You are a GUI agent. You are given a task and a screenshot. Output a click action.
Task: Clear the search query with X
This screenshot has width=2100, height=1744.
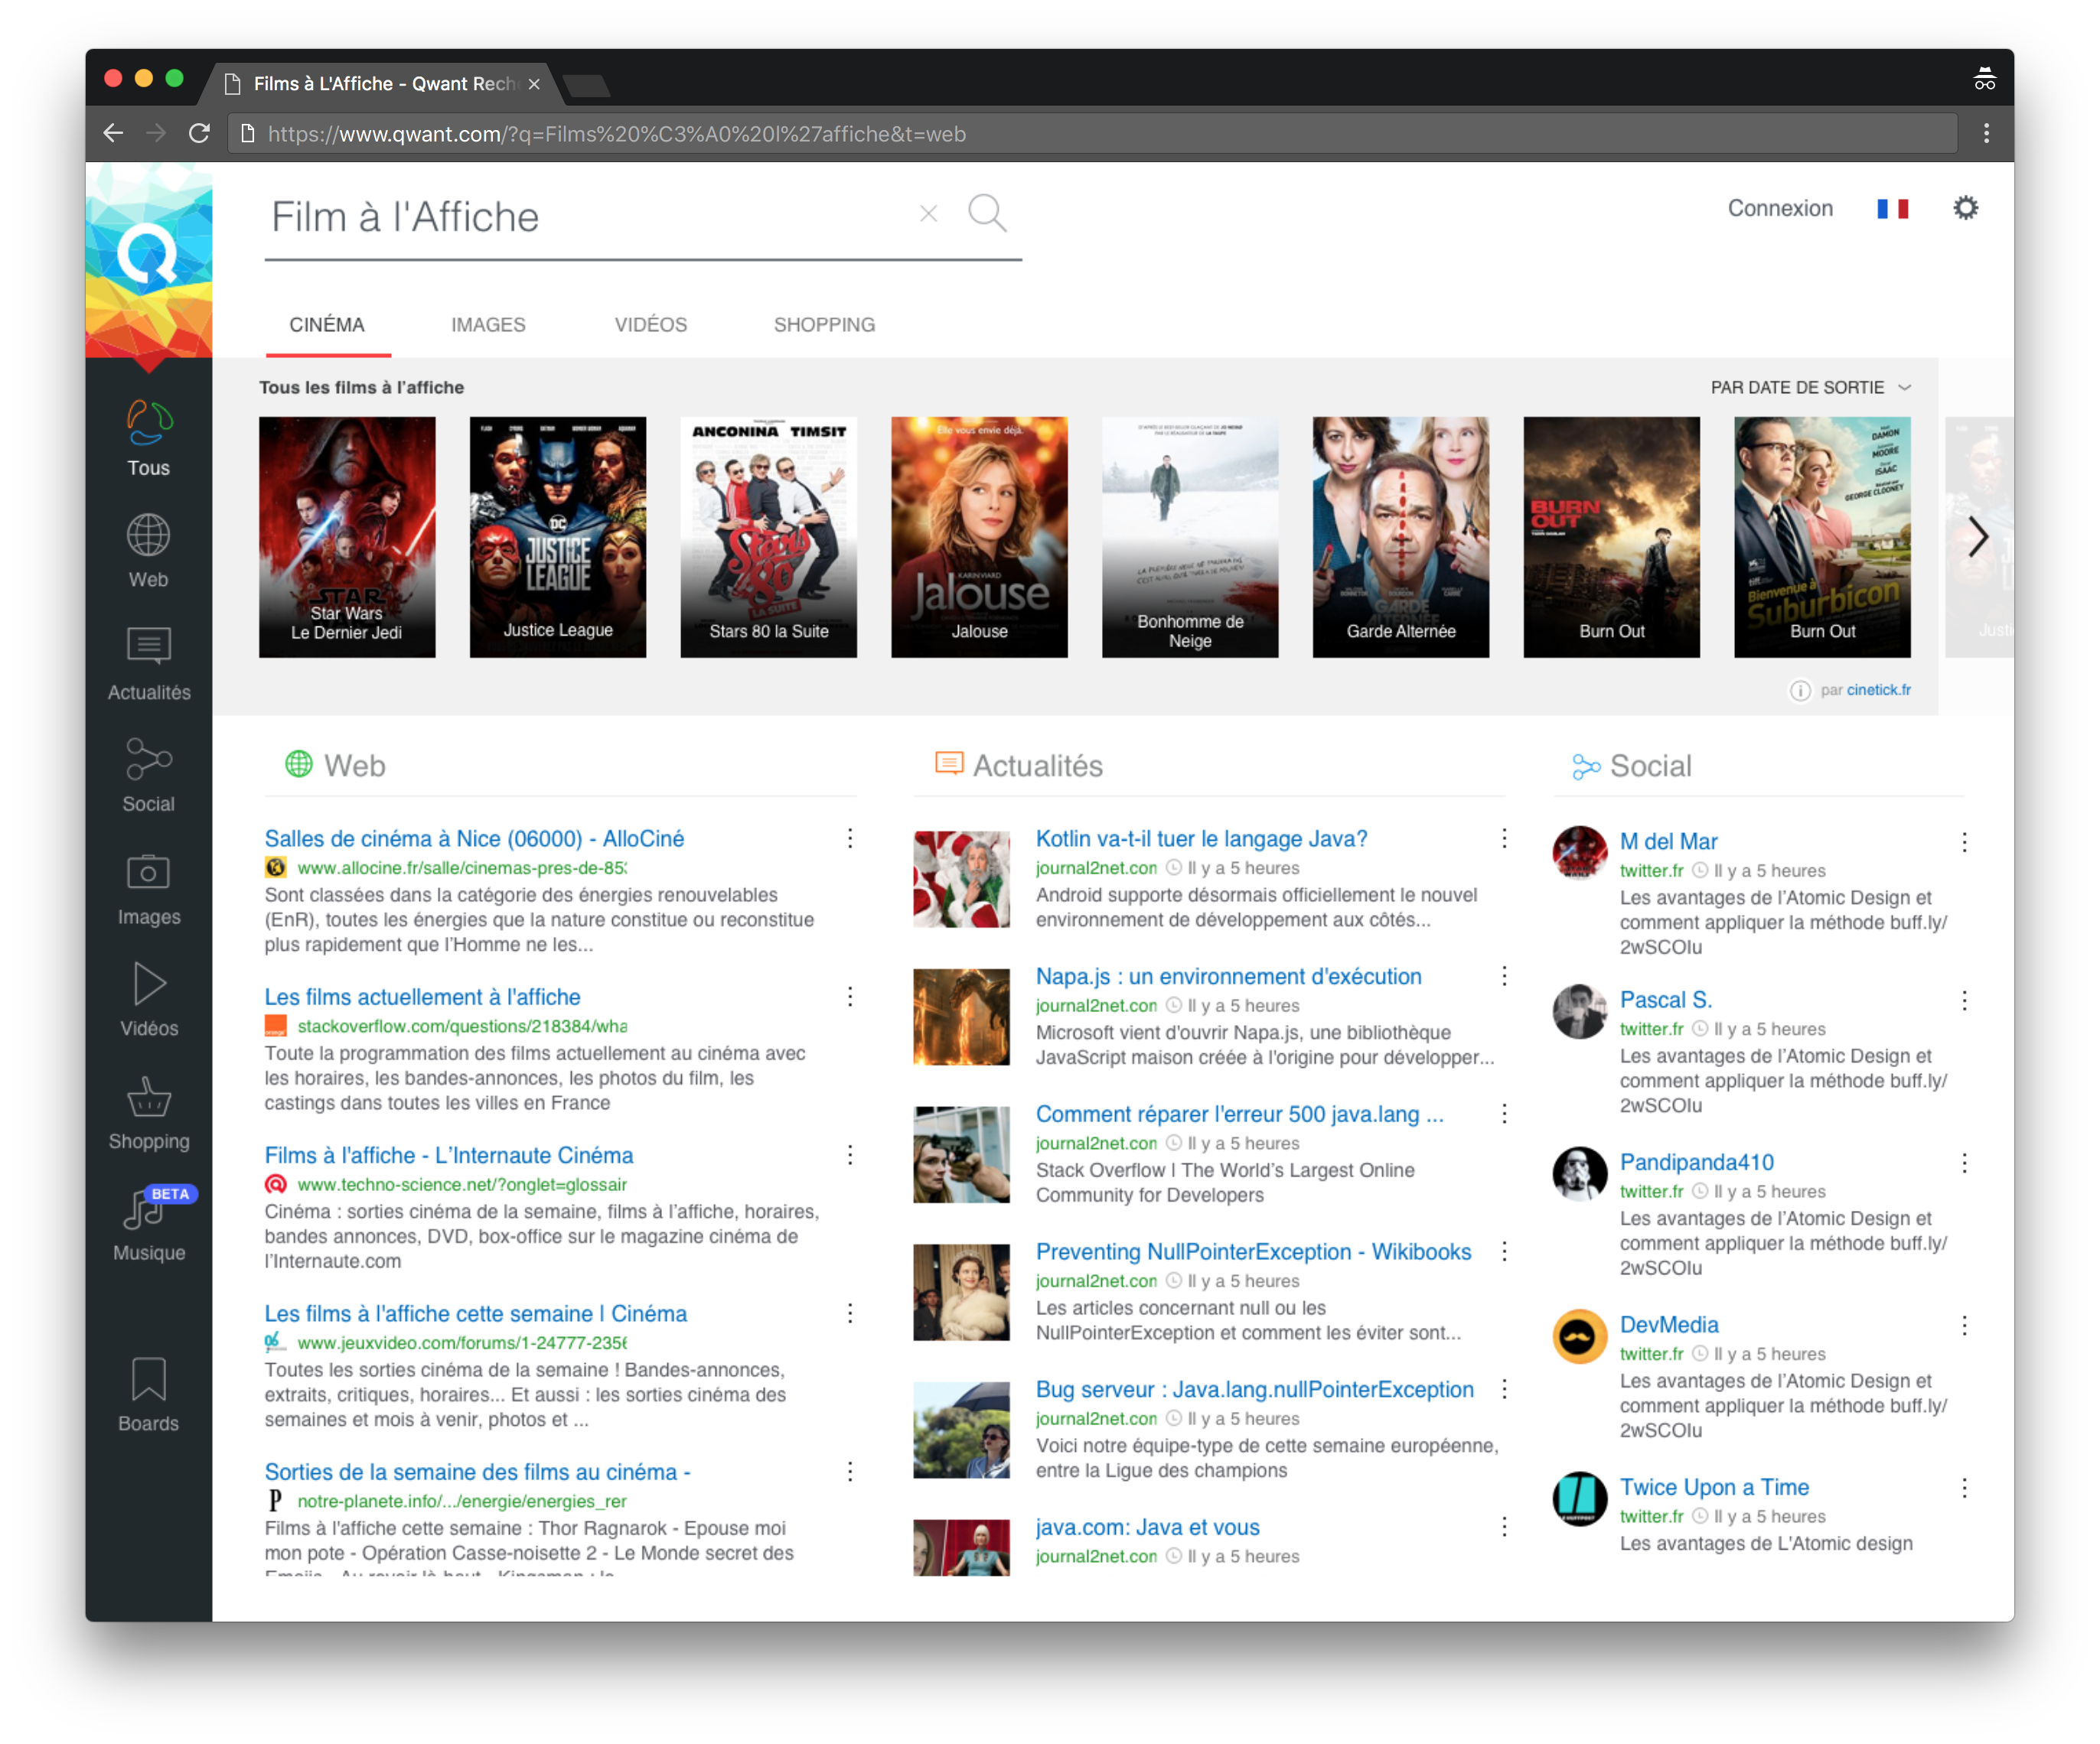point(928,214)
